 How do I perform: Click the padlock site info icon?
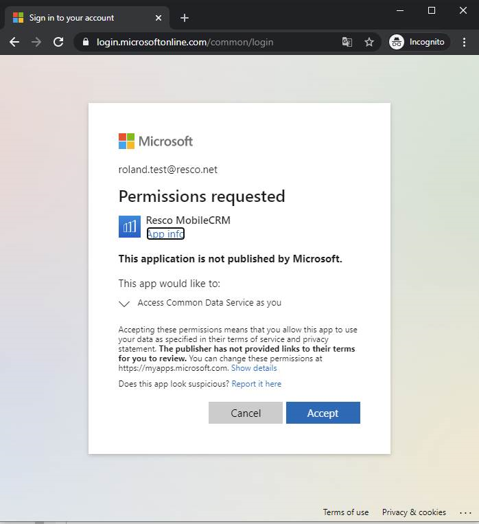coord(86,42)
